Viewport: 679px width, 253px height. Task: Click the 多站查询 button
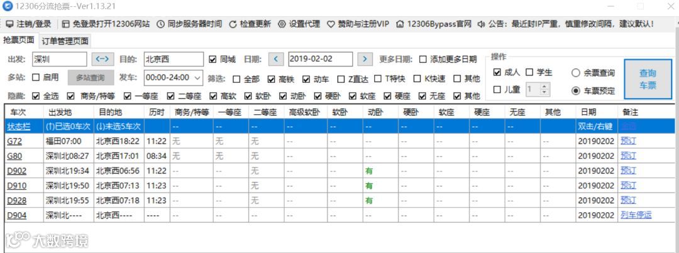pos(91,78)
